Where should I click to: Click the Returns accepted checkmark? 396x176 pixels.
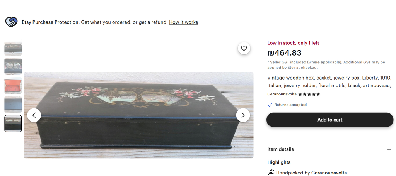[x=270, y=105]
